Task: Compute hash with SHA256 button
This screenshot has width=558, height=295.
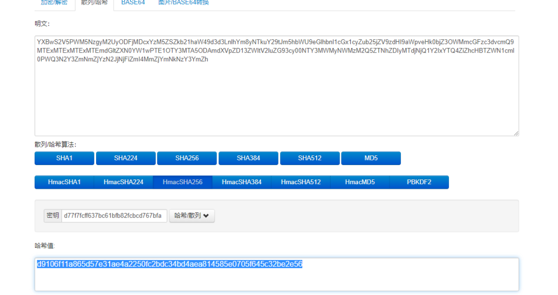Action: [187, 158]
